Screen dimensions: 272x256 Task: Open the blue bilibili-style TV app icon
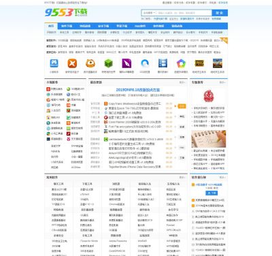pos(54,63)
